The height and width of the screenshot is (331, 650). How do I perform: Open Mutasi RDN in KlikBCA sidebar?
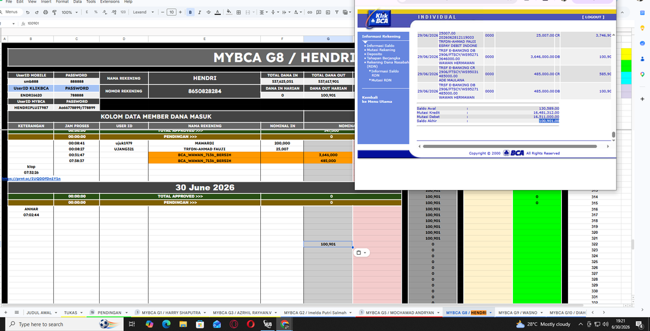point(381,80)
